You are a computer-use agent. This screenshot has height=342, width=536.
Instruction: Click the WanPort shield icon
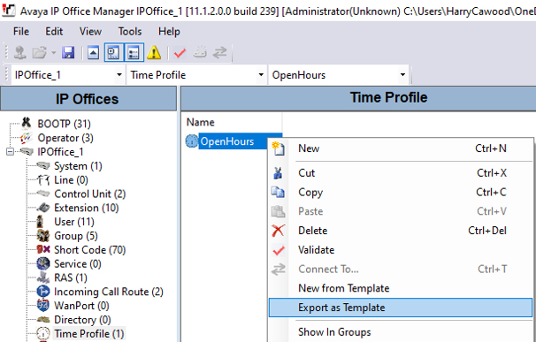tap(43, 306)
